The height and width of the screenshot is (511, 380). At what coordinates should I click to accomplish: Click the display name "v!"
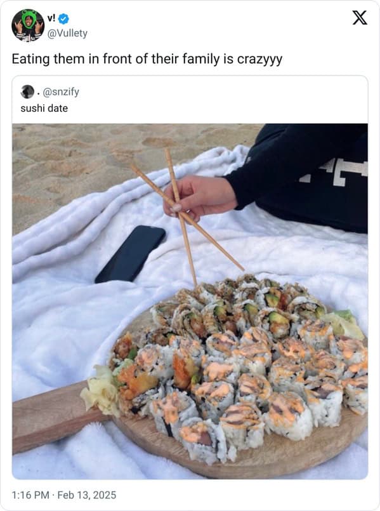(51, 18)
